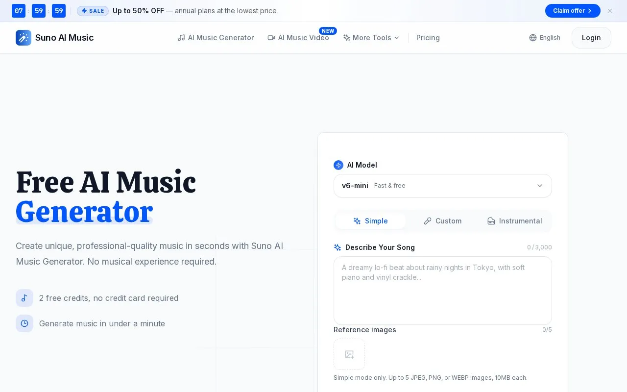Click the 'Simple mode only' hint text
This screenshot has width=627, height=392.
pyautogui.click(x=431, y=378)
